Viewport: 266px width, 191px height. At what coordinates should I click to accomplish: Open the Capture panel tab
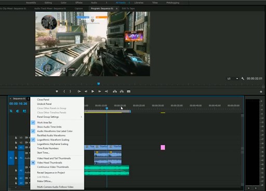click(78, 8)
